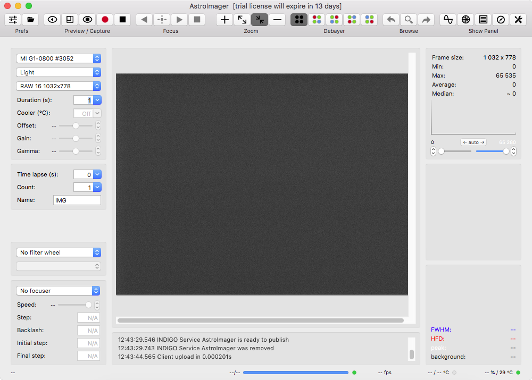Open preferences with the sliders icon

[13, 20]
